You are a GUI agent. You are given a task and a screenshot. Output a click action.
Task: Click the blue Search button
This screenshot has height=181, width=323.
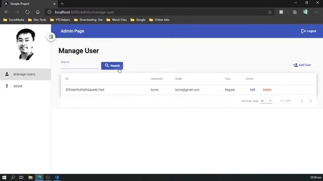click(112, 66)
